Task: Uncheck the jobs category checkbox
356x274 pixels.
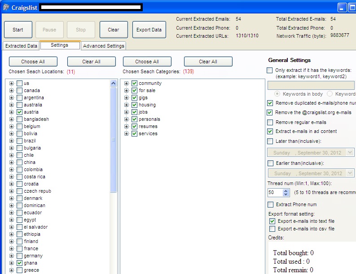Action: tap(134, 112)
